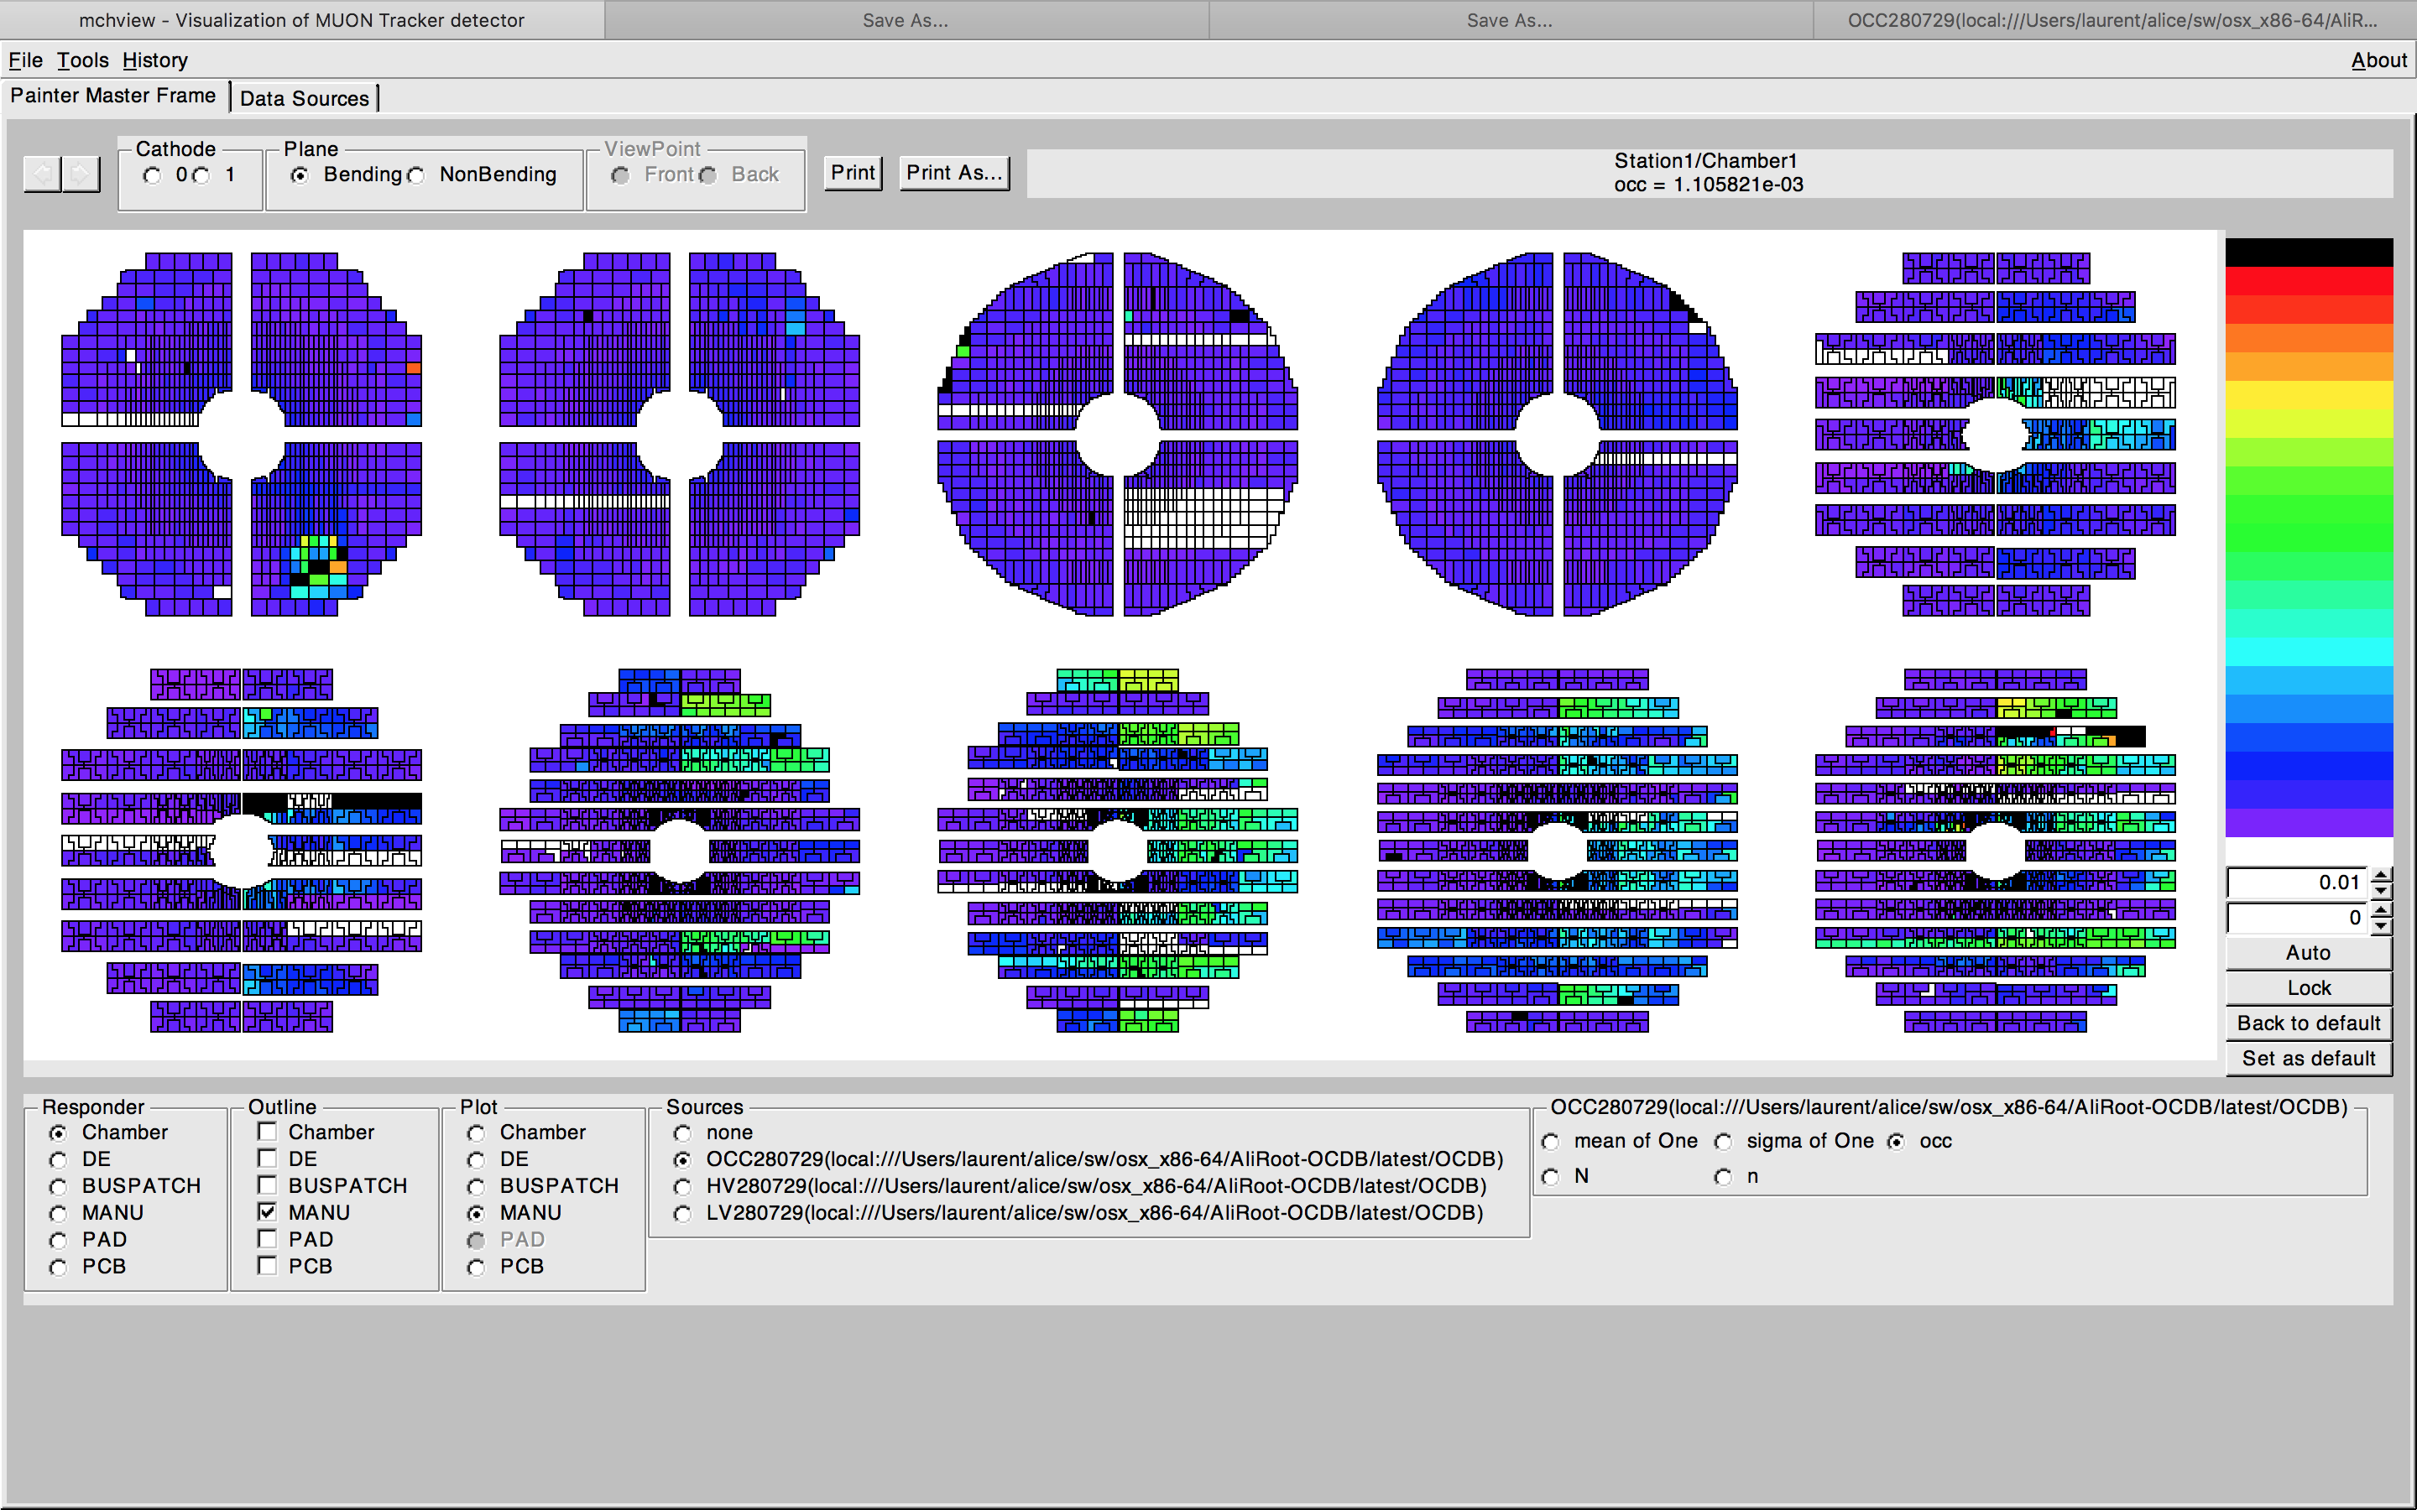
Task: Set Responder to PAD
Action: (59, 1241)
